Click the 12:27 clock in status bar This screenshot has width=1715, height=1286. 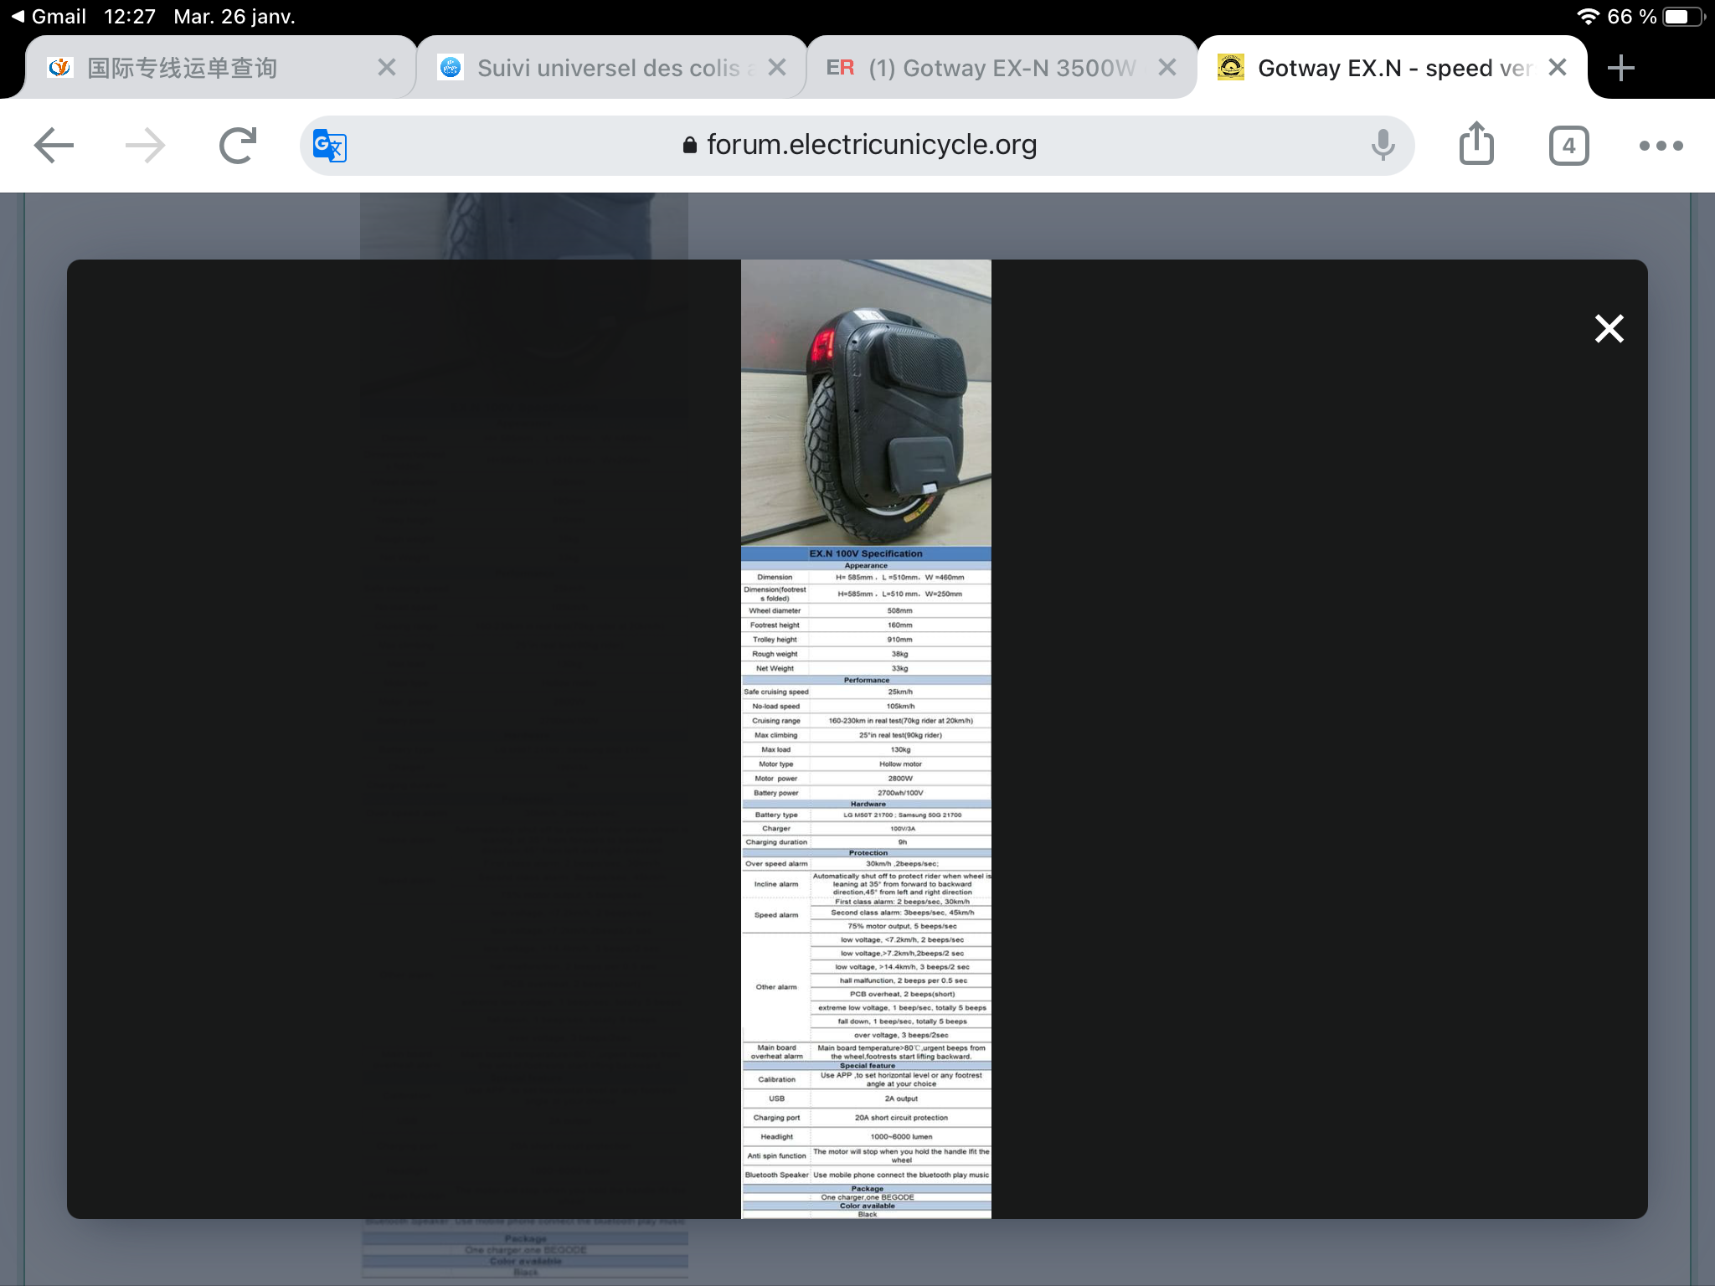pyautogui.click(x=130, y=17)
